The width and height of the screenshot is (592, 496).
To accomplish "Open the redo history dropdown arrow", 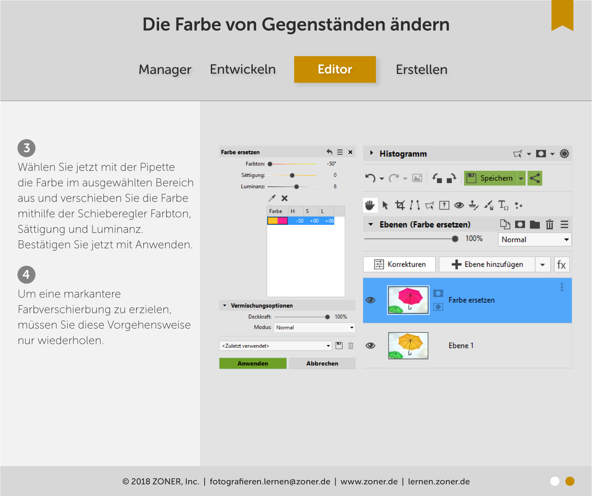I will [x=405, y=179].
